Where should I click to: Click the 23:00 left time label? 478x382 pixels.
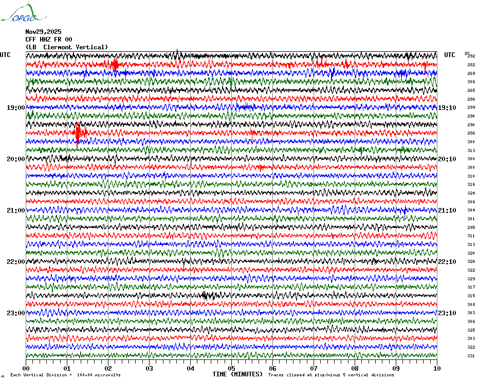click(15, 313)
